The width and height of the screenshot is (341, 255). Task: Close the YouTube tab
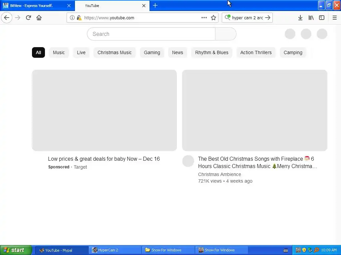click(x=144, y=6)
